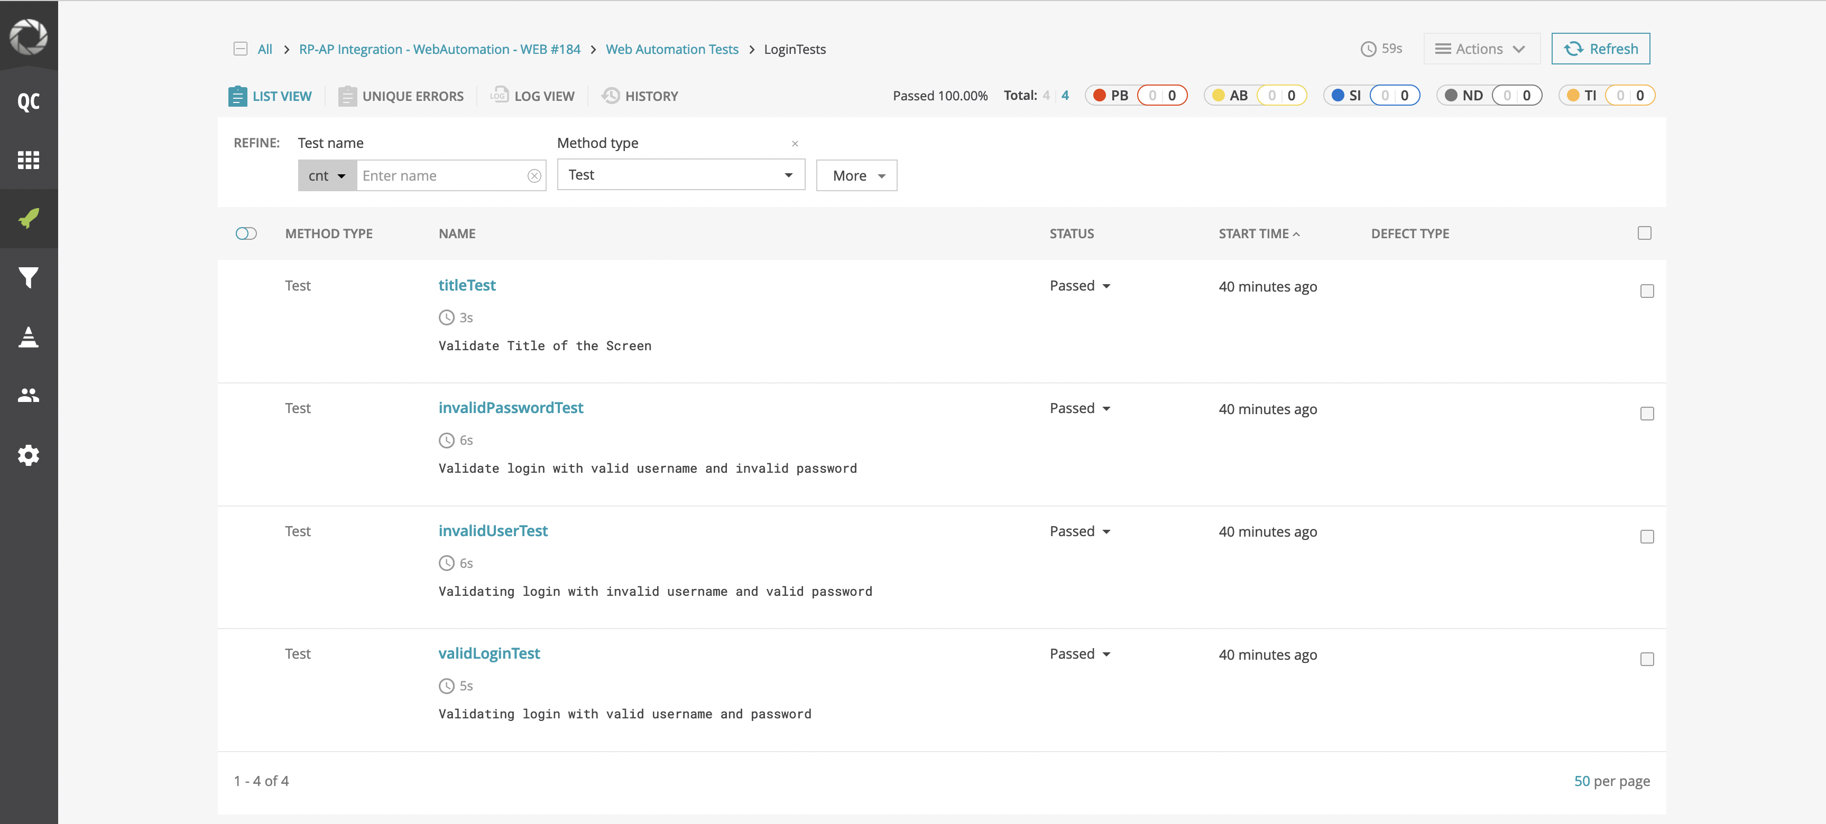1826x824 pixels.
Task: Open the invalidPasswordTest results
Action: pyautogui.click(x=510, y=407)
